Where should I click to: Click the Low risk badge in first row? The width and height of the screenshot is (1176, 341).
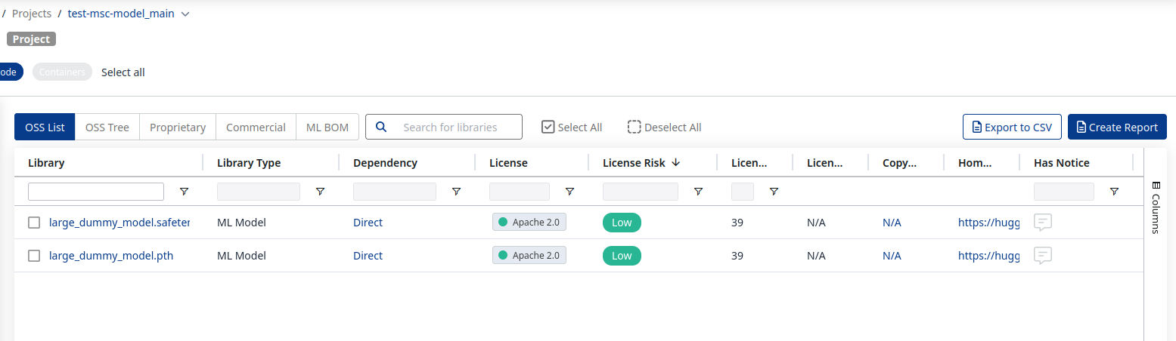coord(622,223)
